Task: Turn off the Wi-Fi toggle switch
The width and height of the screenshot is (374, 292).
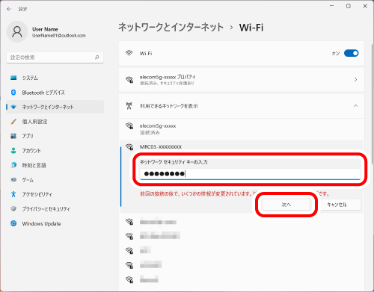Action: tap(351, 53)
